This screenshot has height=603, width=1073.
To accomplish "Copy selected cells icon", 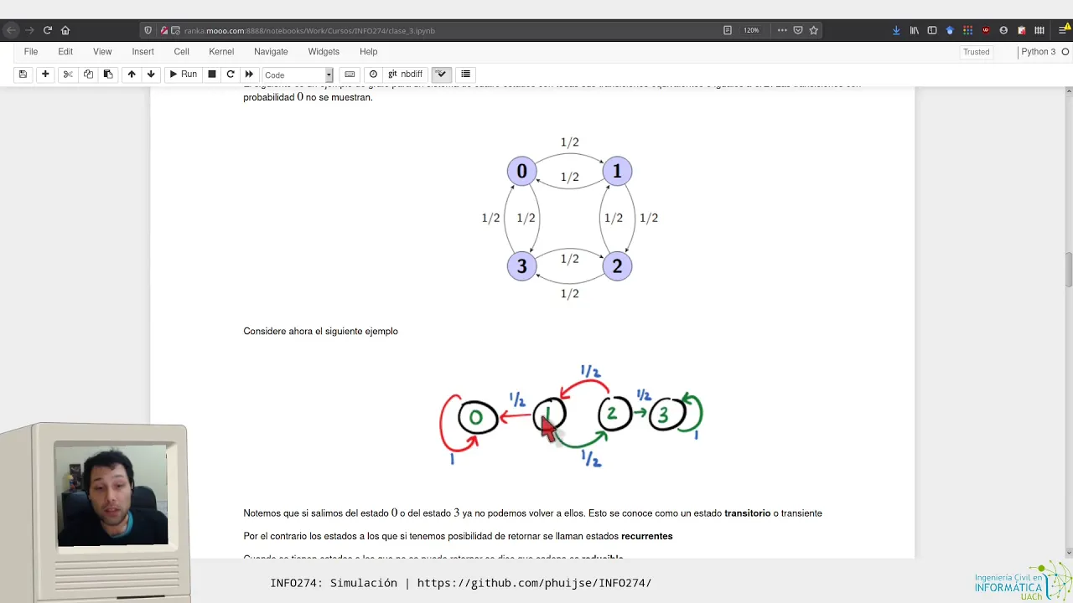I will [x=88, y=75].
